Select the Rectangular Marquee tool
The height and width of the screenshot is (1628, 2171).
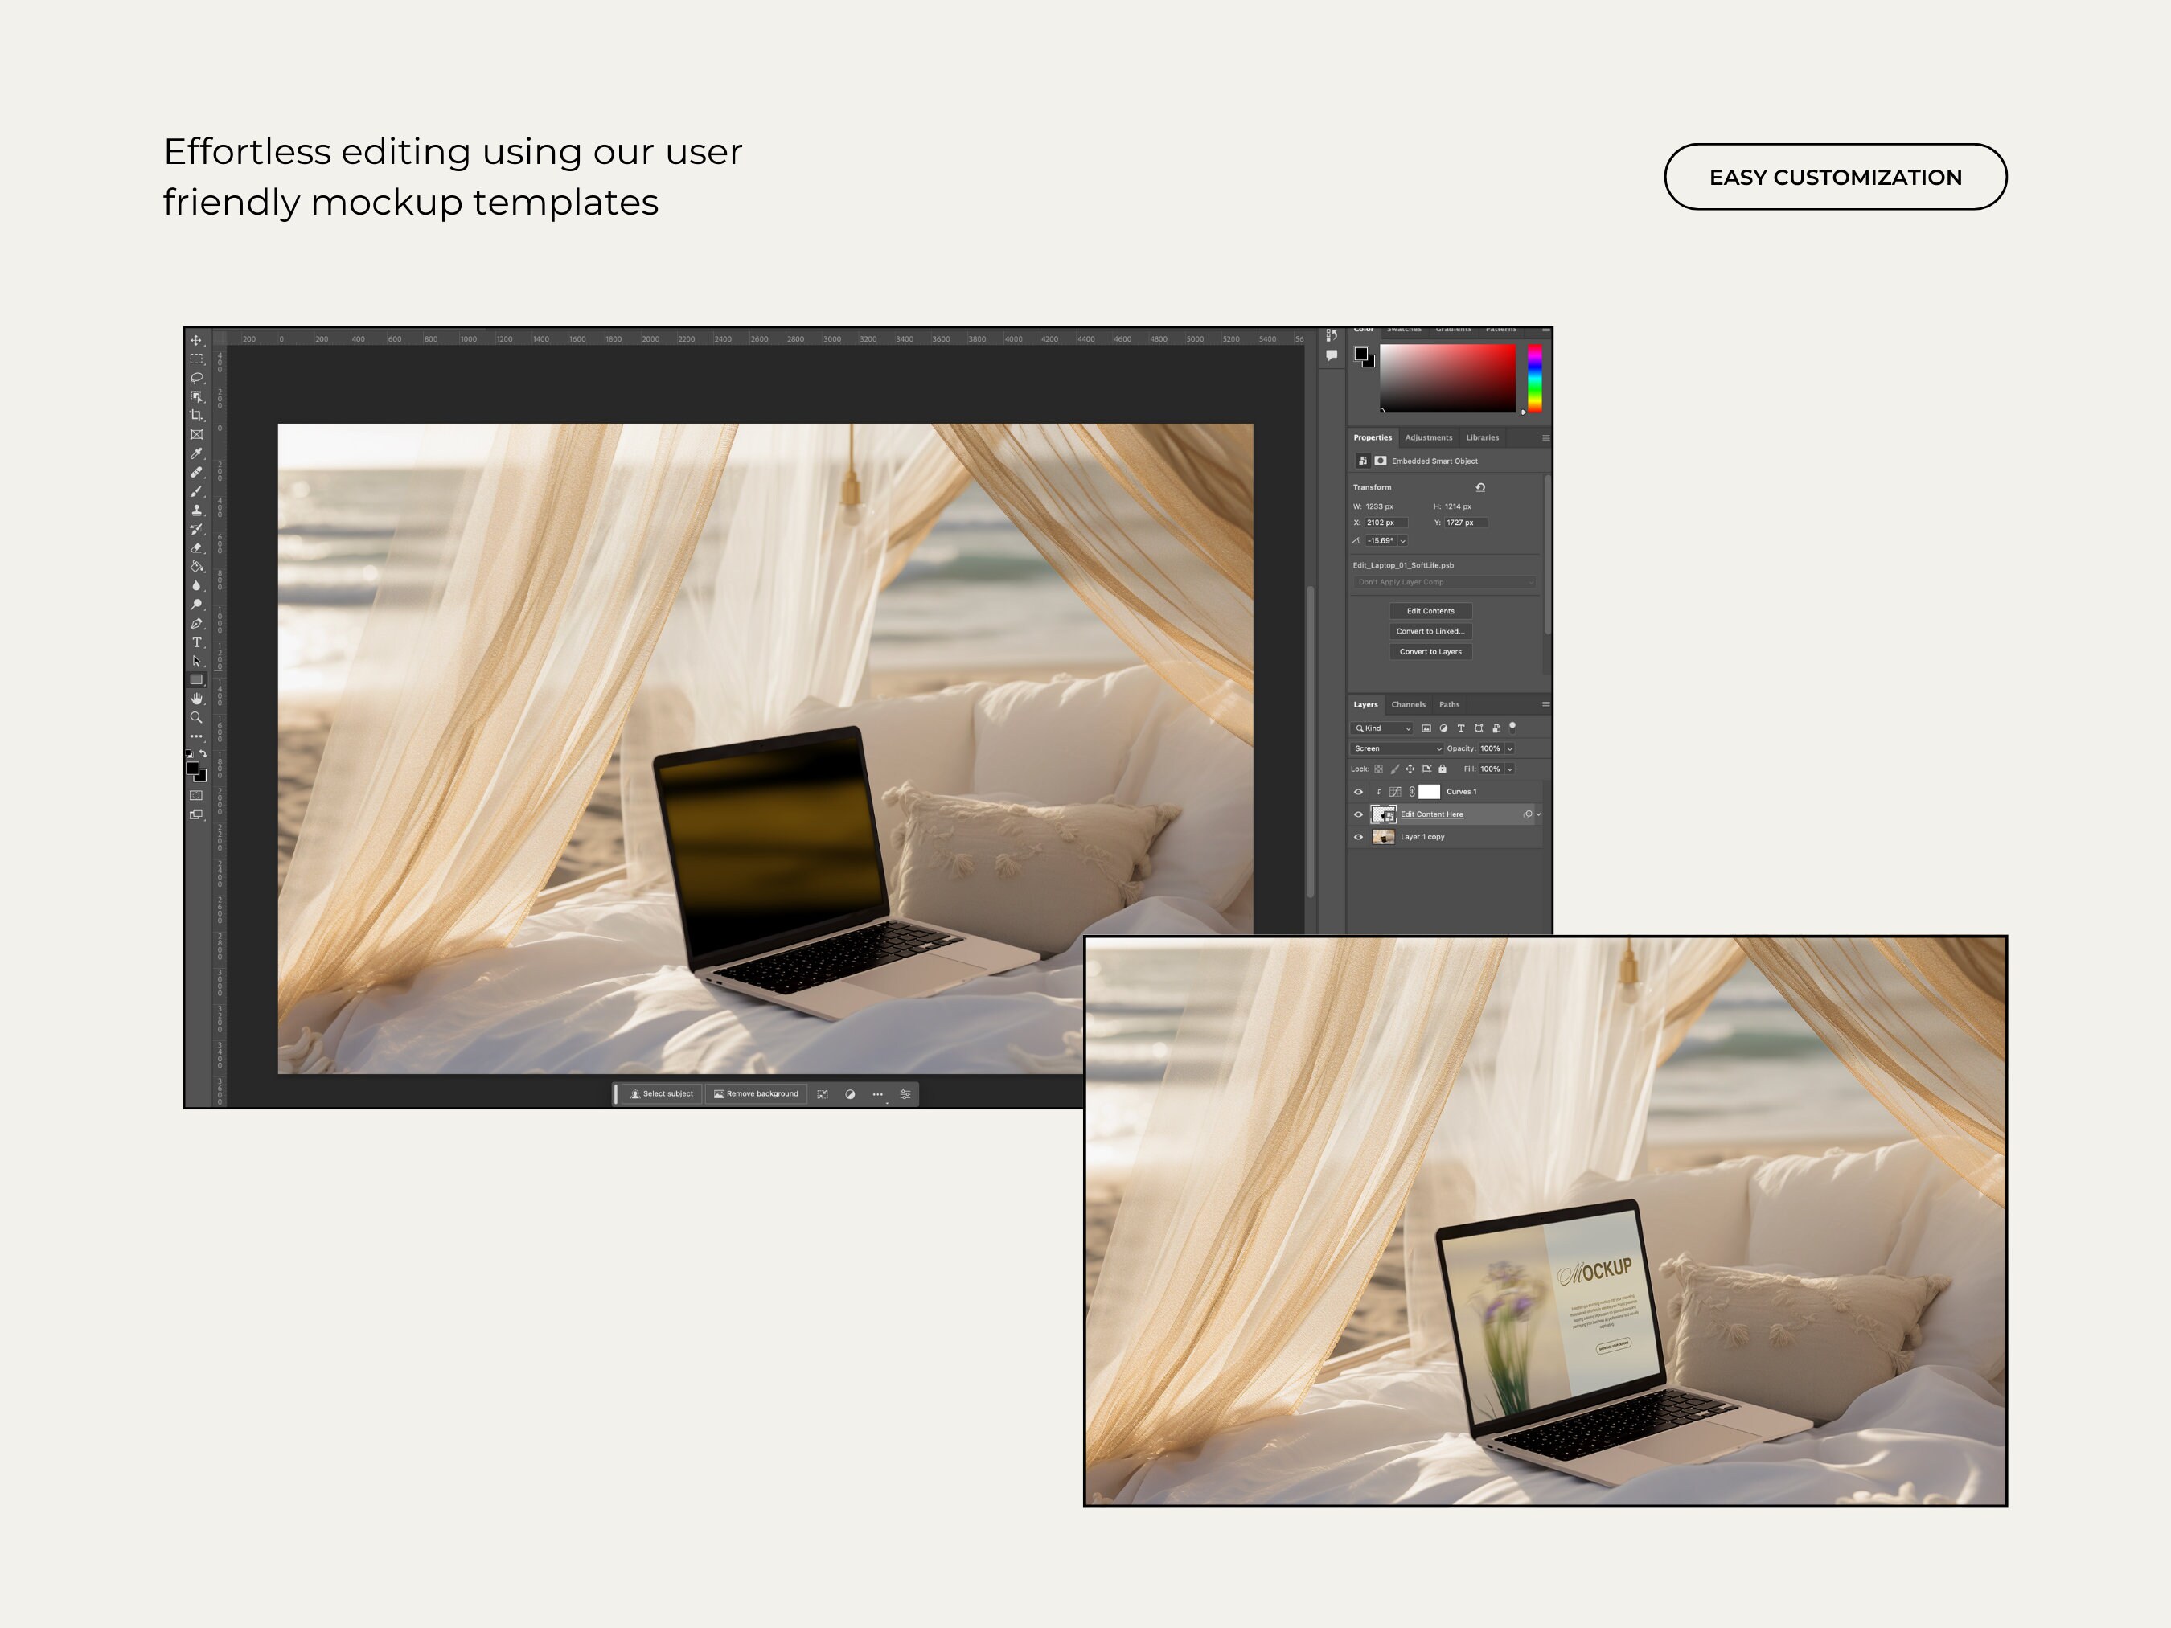point(196,359)
